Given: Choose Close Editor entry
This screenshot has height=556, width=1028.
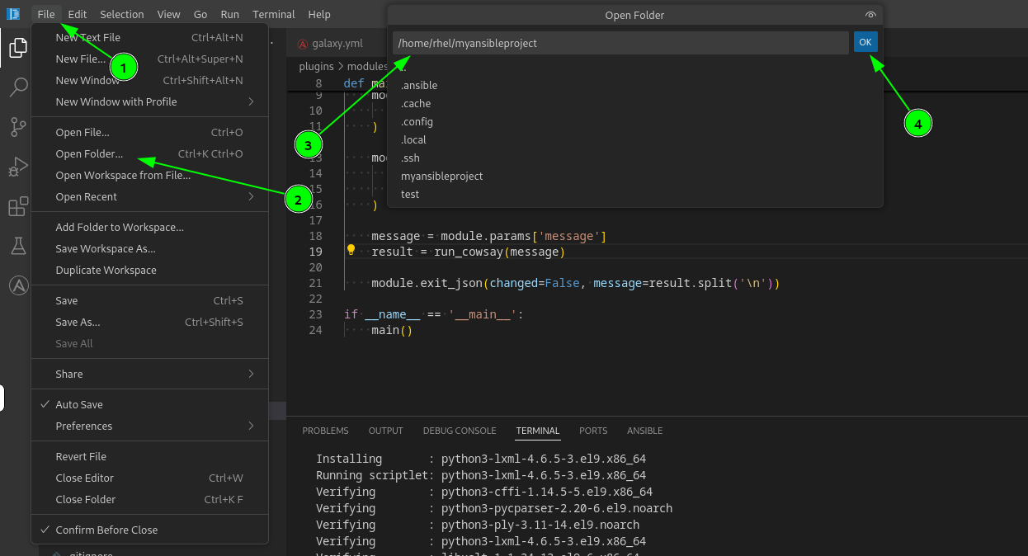Looking at the screenshot, I should coord(149,478).
